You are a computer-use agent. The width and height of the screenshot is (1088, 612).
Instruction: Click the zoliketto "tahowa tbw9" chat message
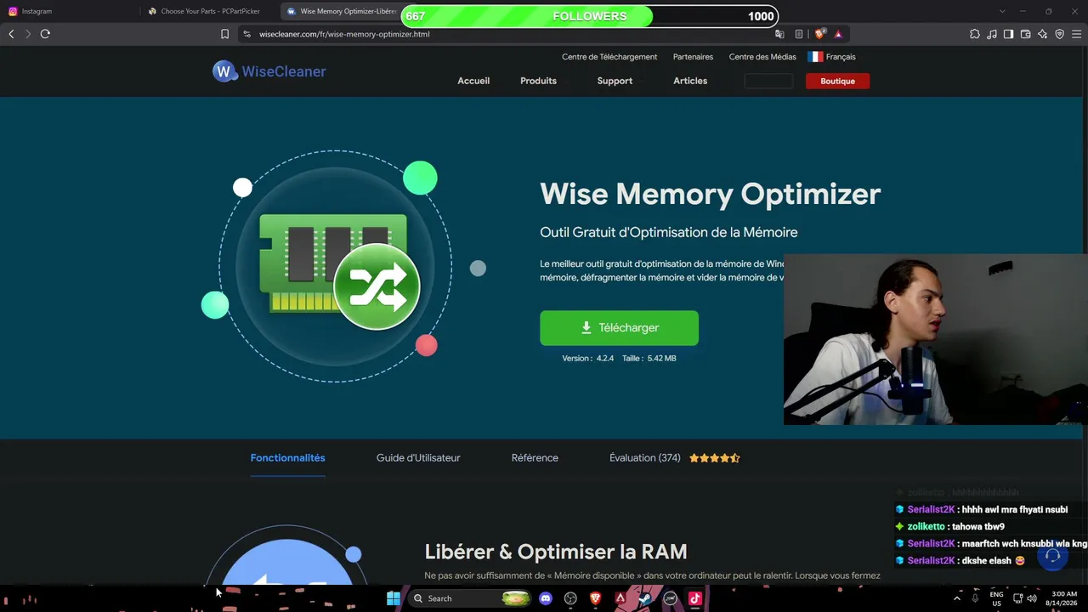(950, 527)
